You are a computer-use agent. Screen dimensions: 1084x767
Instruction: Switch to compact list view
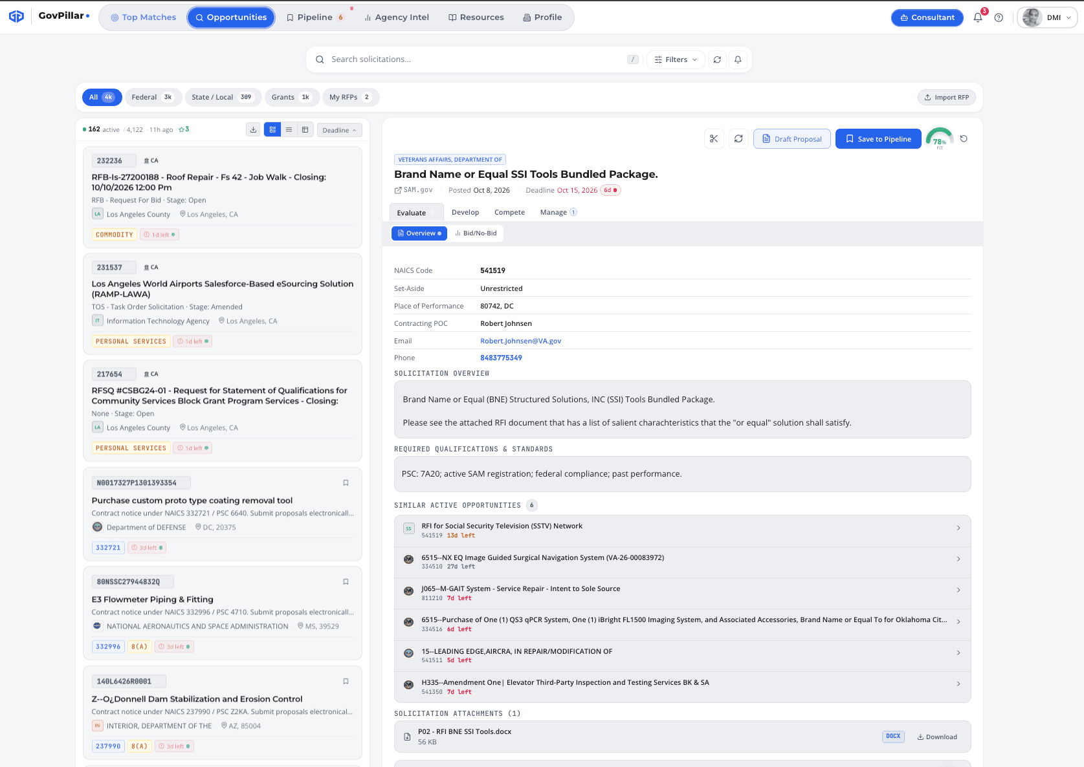click(289, 130)
